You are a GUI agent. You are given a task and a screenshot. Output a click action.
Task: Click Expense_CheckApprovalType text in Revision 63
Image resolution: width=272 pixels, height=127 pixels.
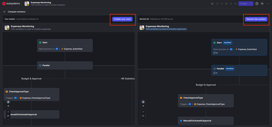[x=211, y=104]
